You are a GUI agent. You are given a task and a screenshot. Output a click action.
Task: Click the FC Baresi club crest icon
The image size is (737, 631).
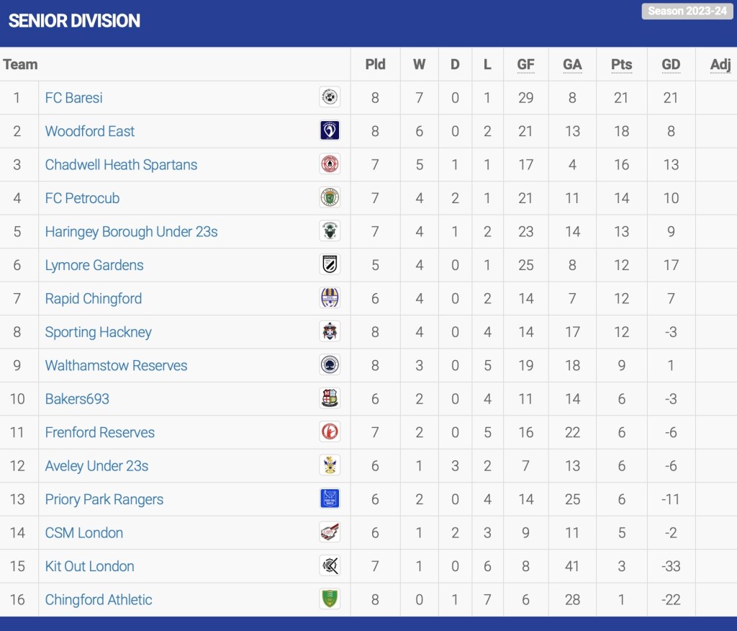click(x=330, y=97)
